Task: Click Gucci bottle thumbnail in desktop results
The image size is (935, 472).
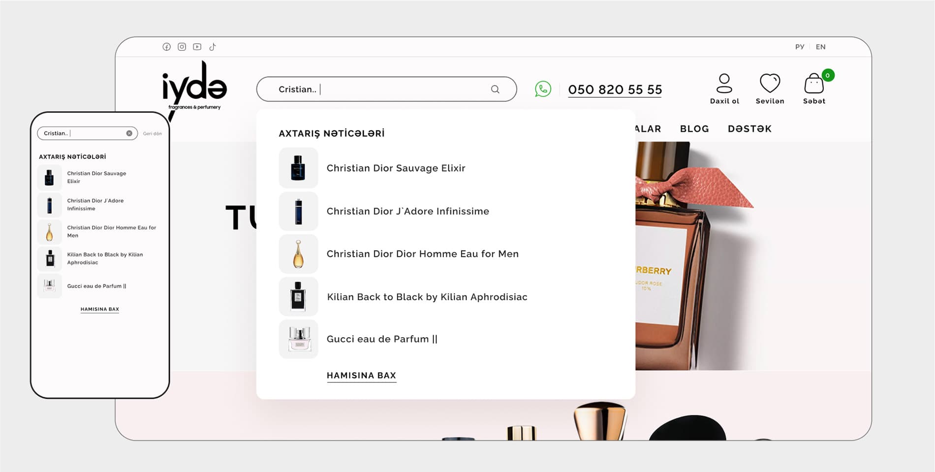Action: click(298, 339)
